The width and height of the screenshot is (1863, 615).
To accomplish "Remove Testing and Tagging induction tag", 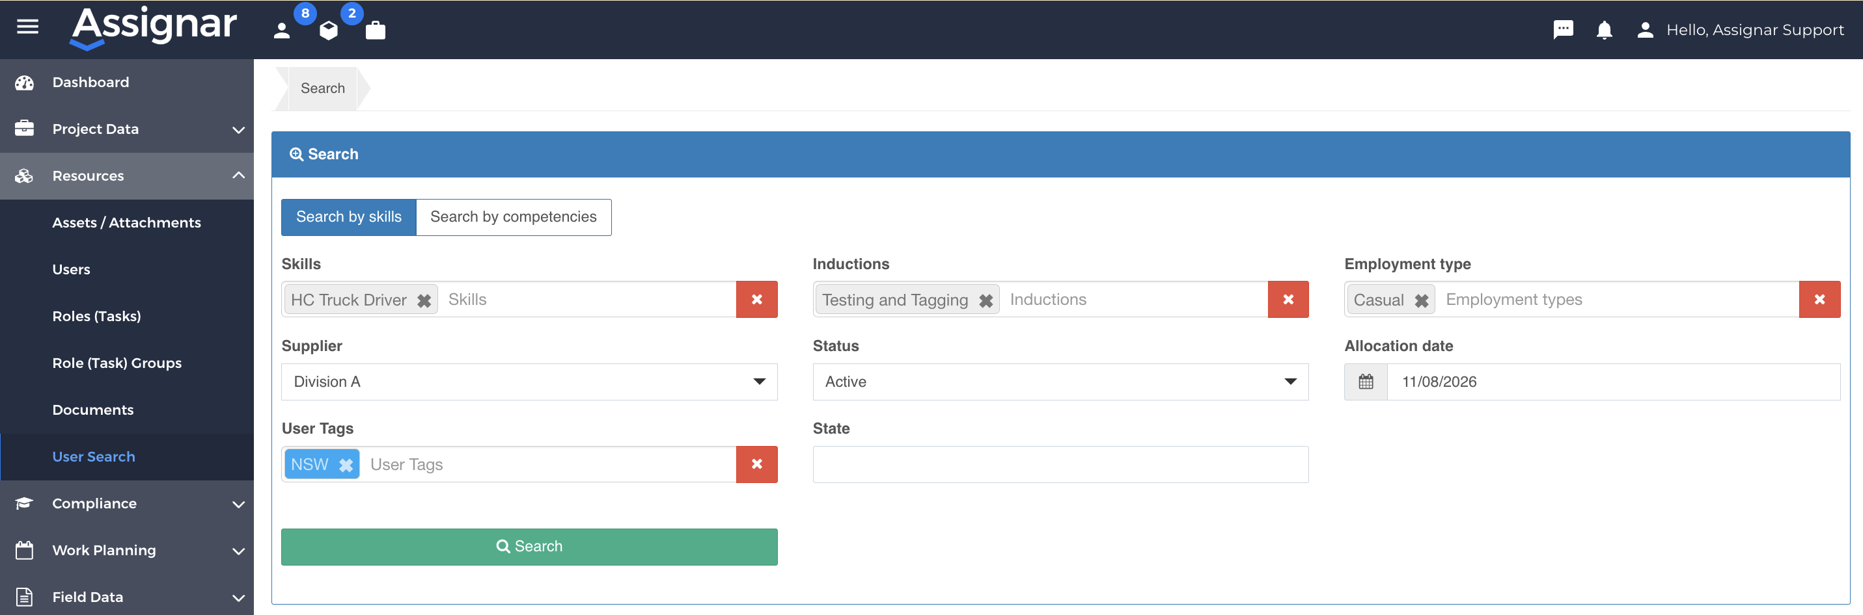I will pyautogui.click(x=986, y=300).
